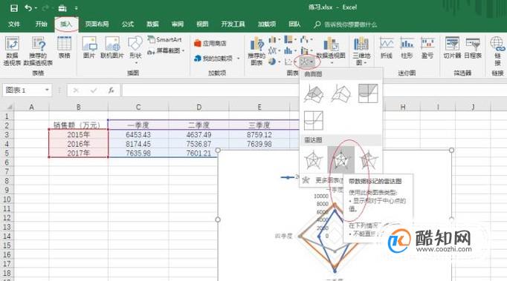The image size is (507, 281).
Task: Choose the wireframe 3D surface chart
Action: click(x=340, y=93)
